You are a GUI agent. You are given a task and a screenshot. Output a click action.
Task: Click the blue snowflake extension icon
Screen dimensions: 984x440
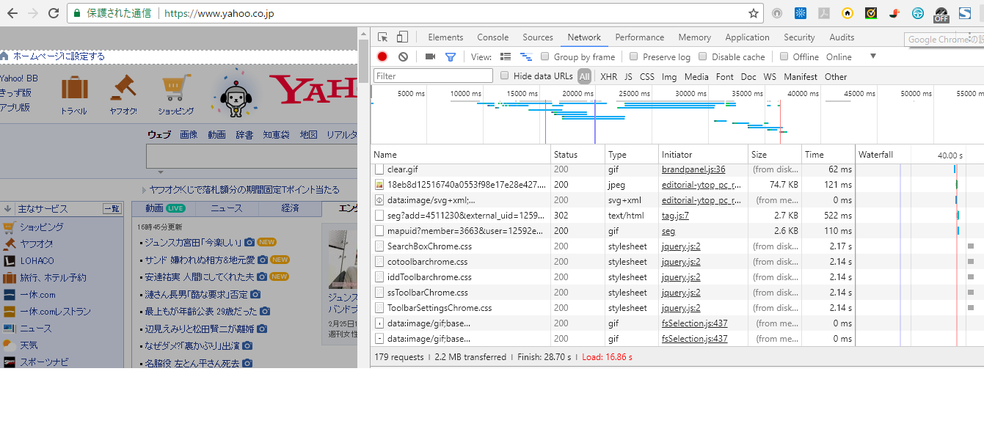(x=801, y=13)
